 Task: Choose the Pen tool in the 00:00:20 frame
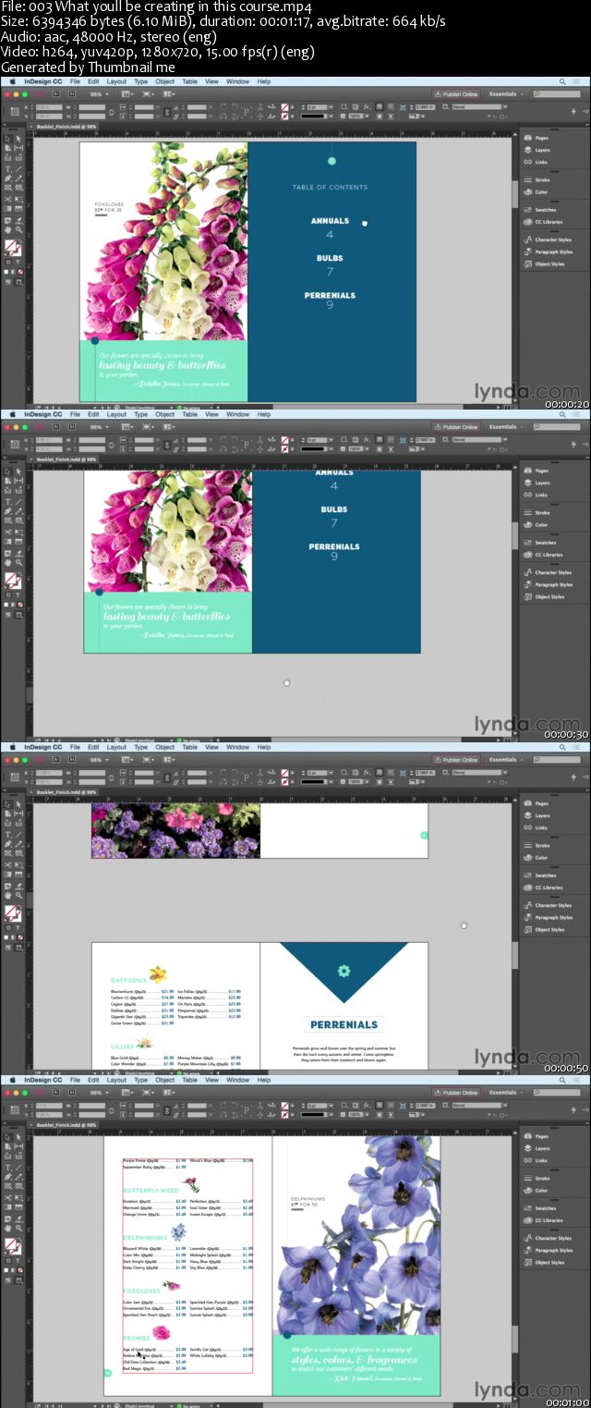pyautogui.click(x=8, y=178)
